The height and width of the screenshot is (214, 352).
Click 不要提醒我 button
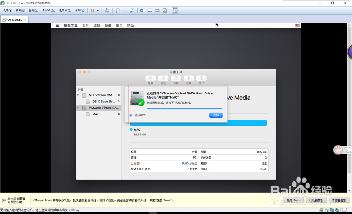339,200
